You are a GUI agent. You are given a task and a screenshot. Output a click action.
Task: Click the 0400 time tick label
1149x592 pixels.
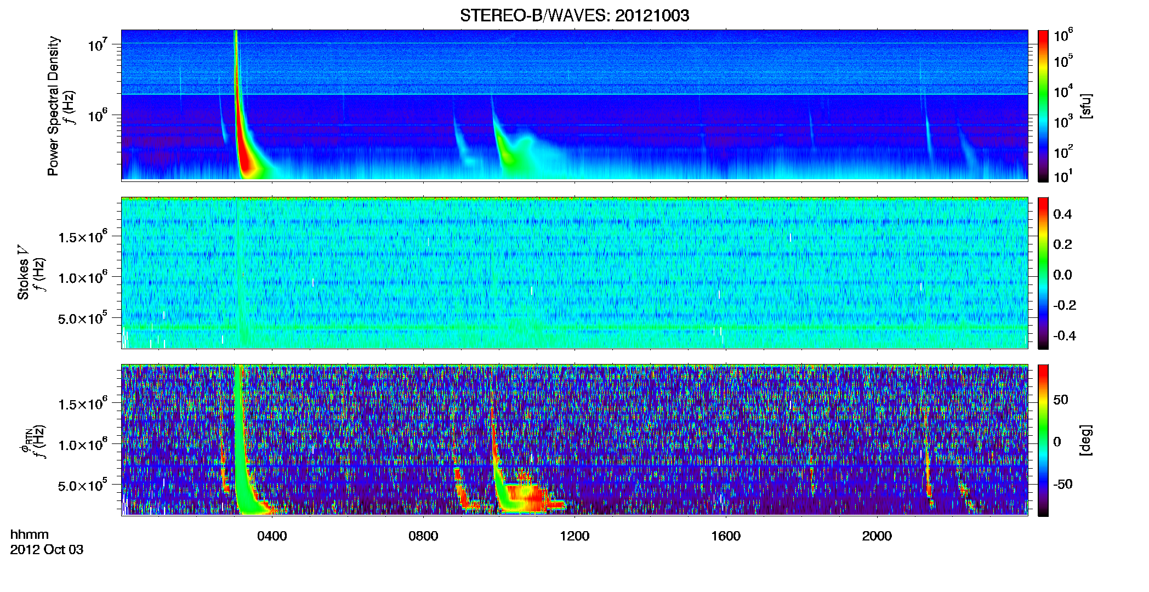click(272, 536)
